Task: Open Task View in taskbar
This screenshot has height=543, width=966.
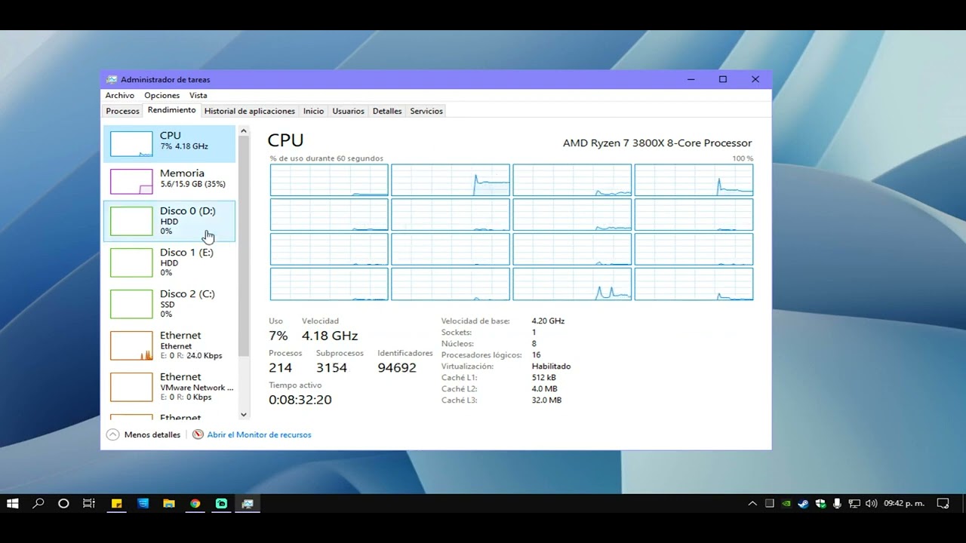Action: pyautogui.click(x=88, y=503)
